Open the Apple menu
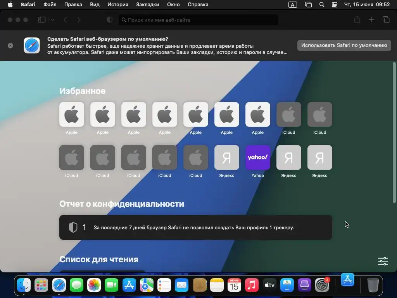 [10, 5]
